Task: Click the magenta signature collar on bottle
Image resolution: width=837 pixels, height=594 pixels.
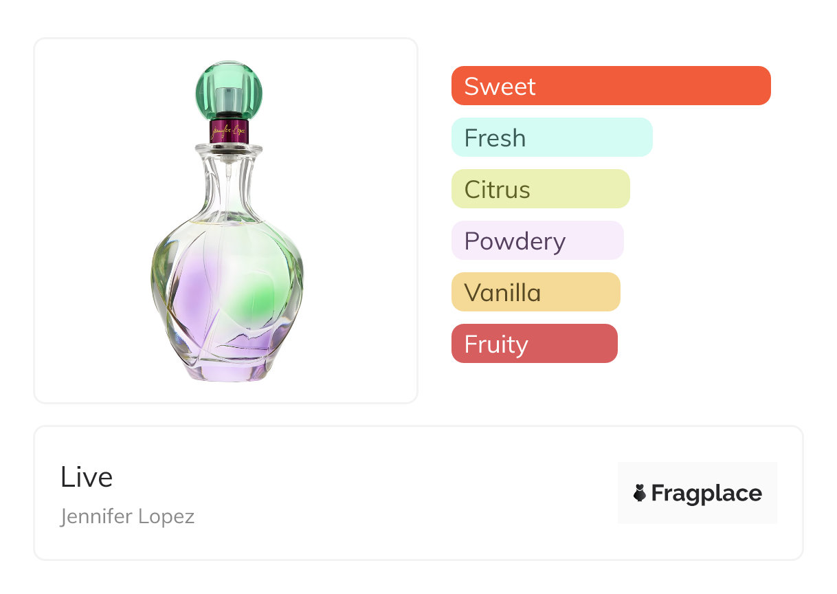Action: pyautogui.click(x=229, y=130)
